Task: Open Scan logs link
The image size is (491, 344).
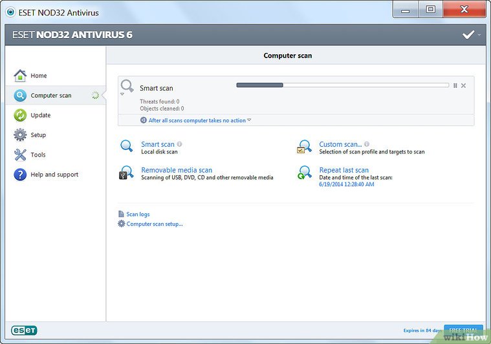Action: [137, 214]
